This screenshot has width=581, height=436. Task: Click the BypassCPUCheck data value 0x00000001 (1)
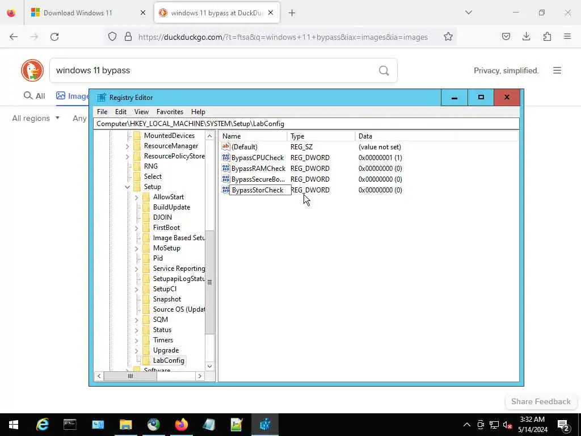(x=380, y=158)
